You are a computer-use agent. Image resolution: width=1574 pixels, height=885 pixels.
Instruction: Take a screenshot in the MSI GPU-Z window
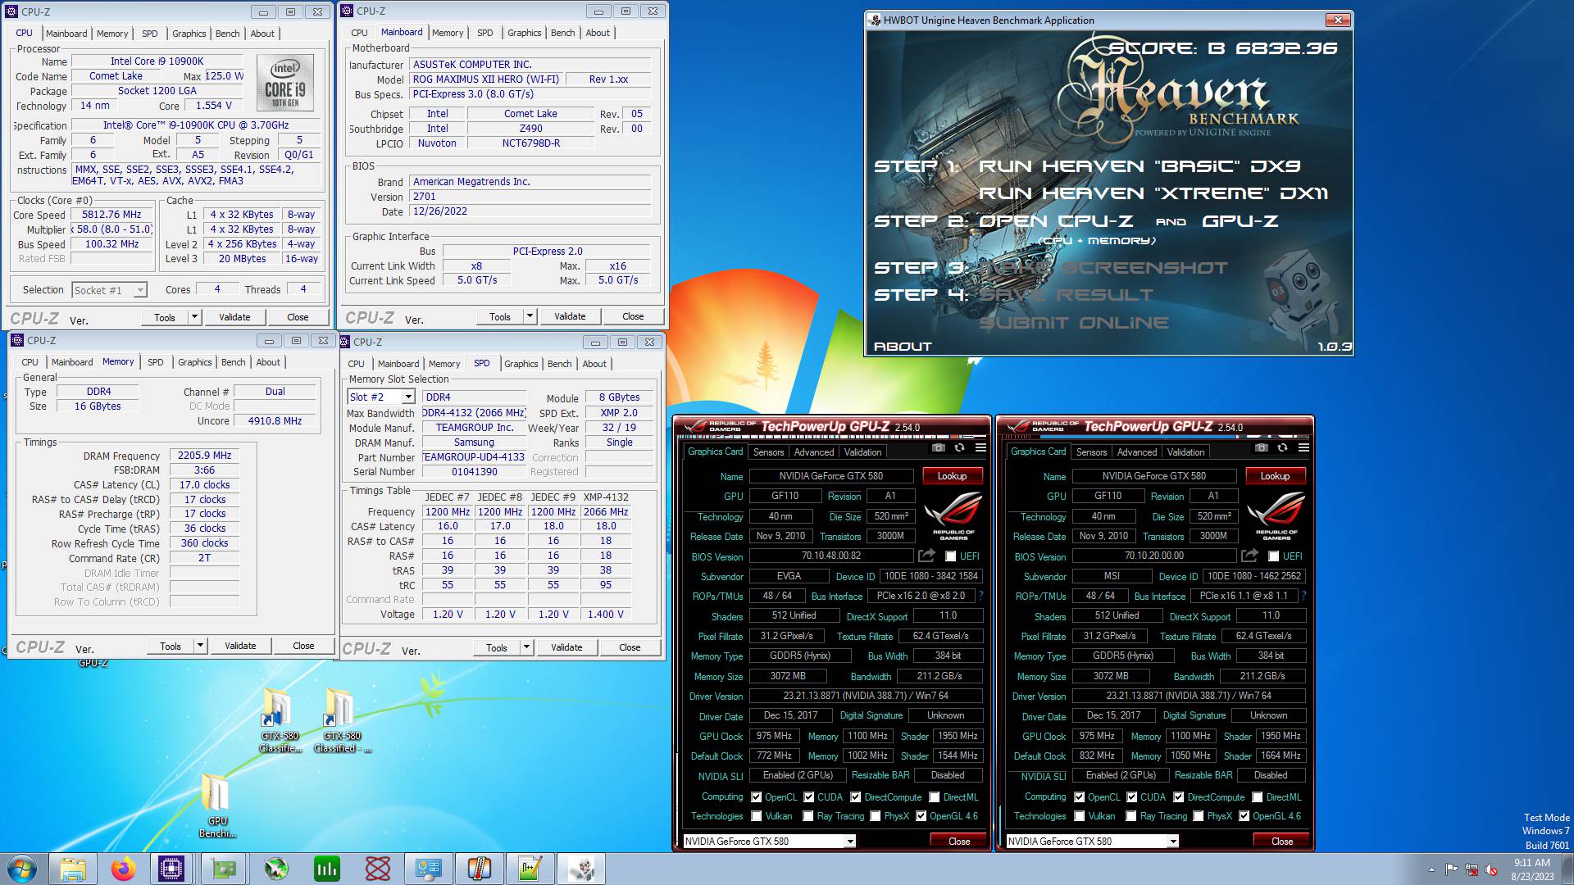click(x=1262, y=448)
